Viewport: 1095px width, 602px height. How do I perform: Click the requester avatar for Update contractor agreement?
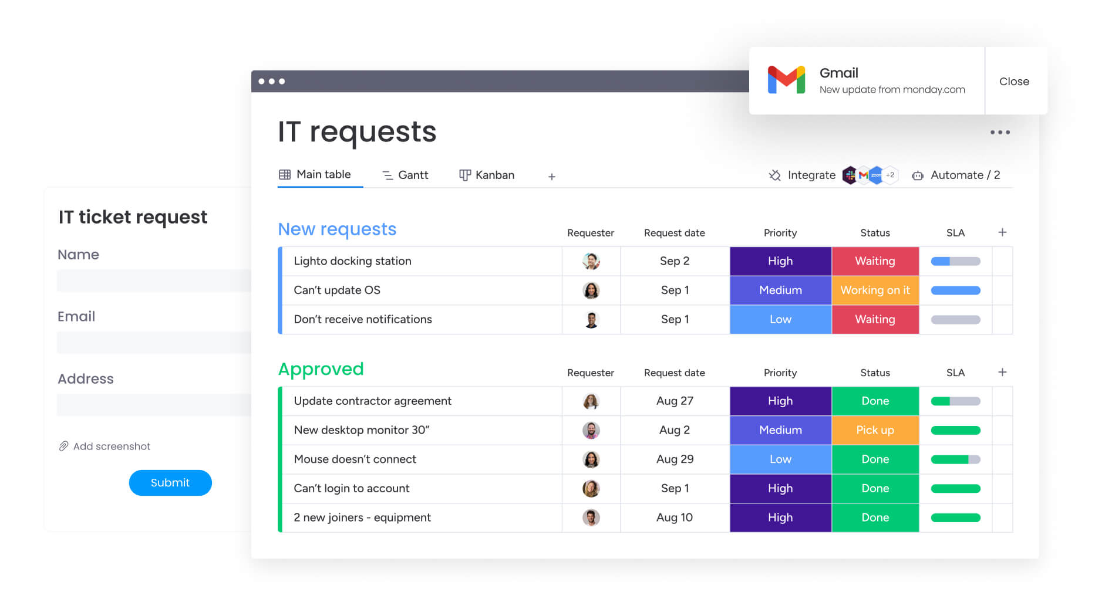tap(591, 401)
